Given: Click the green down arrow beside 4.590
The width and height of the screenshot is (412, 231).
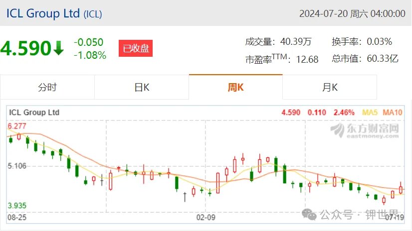Looking at the screenshot, I should (58, 48).
